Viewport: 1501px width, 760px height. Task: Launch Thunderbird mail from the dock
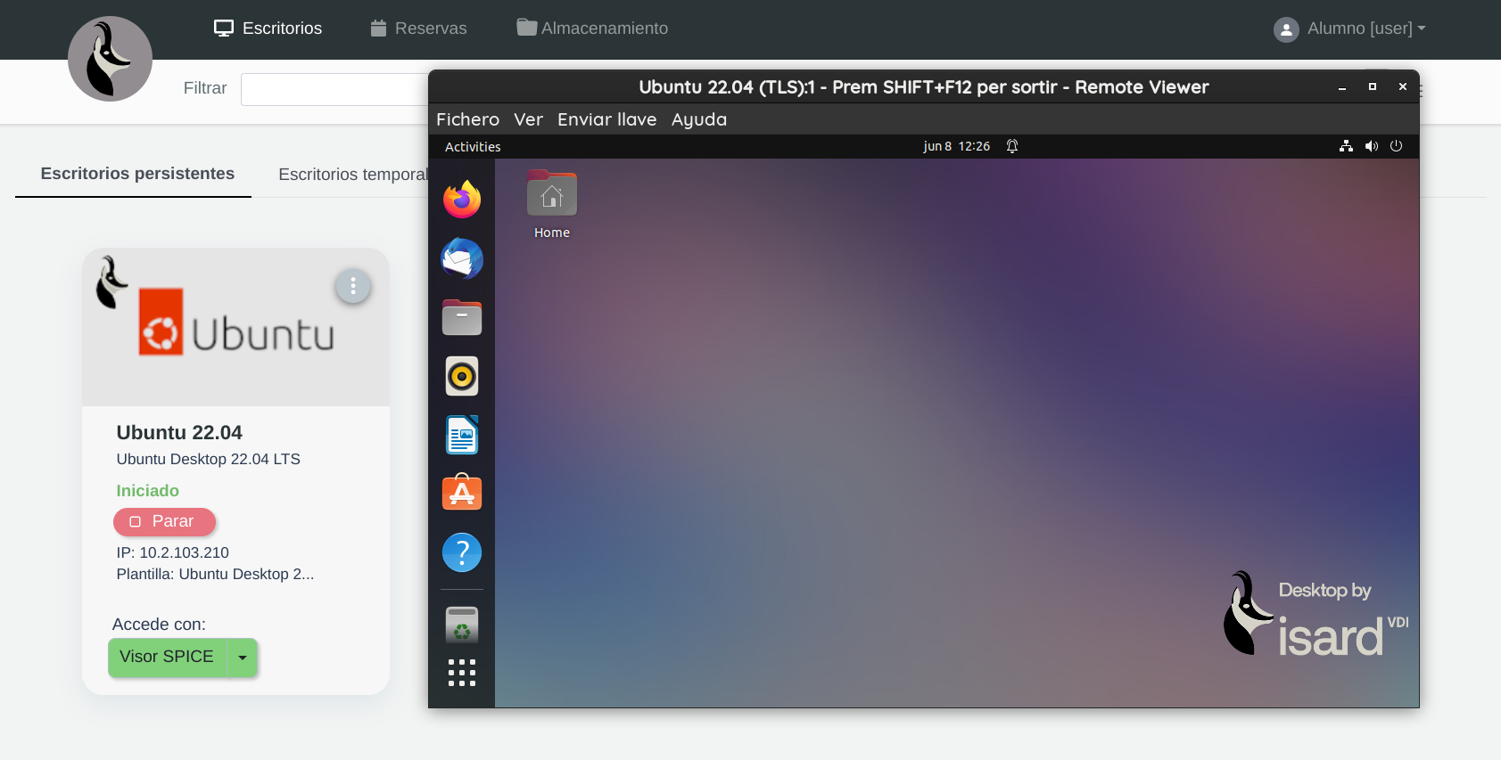[x=462, y=258]
